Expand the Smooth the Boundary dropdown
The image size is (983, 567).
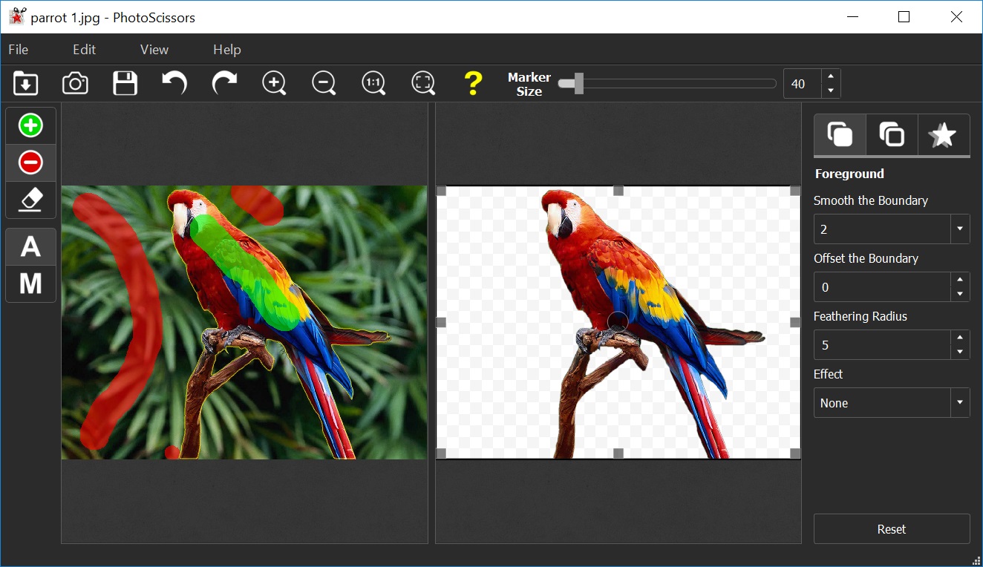pyautogui.click(x=960, y=229)
